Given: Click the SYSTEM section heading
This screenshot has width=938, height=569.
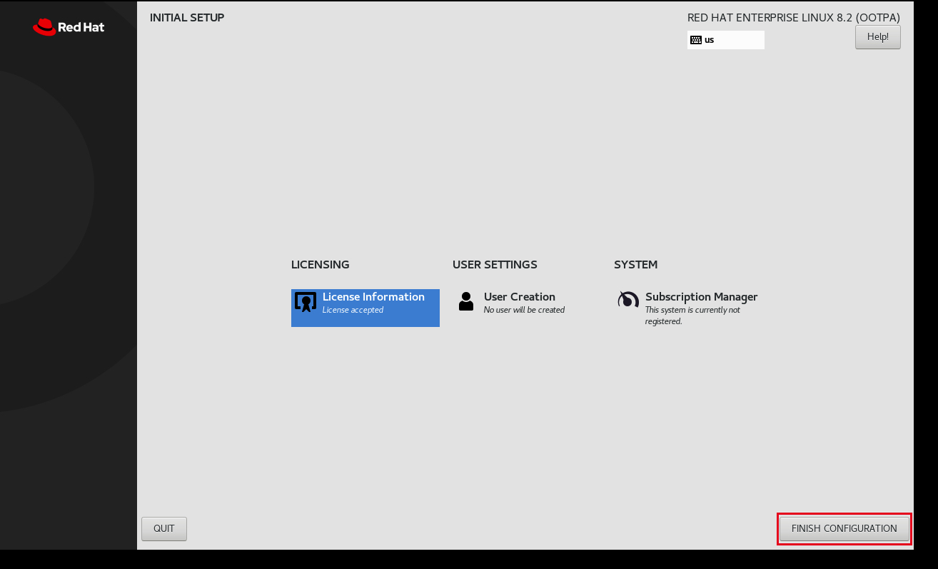Looking at the screenshot, I should coord(635,265).
